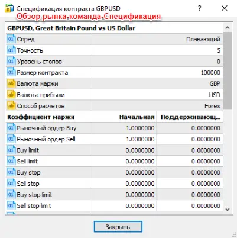Select the margin currency value GBP
This screenshot has width=237, height=238.
[215, 83]
